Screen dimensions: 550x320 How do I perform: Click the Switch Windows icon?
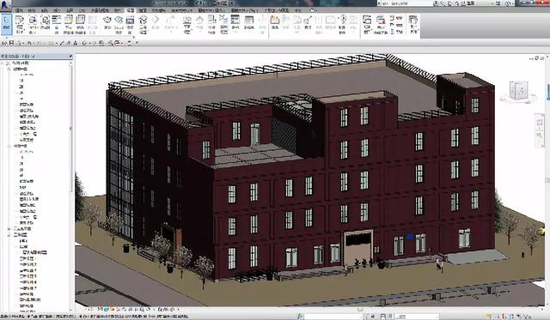tap(367, 24)
